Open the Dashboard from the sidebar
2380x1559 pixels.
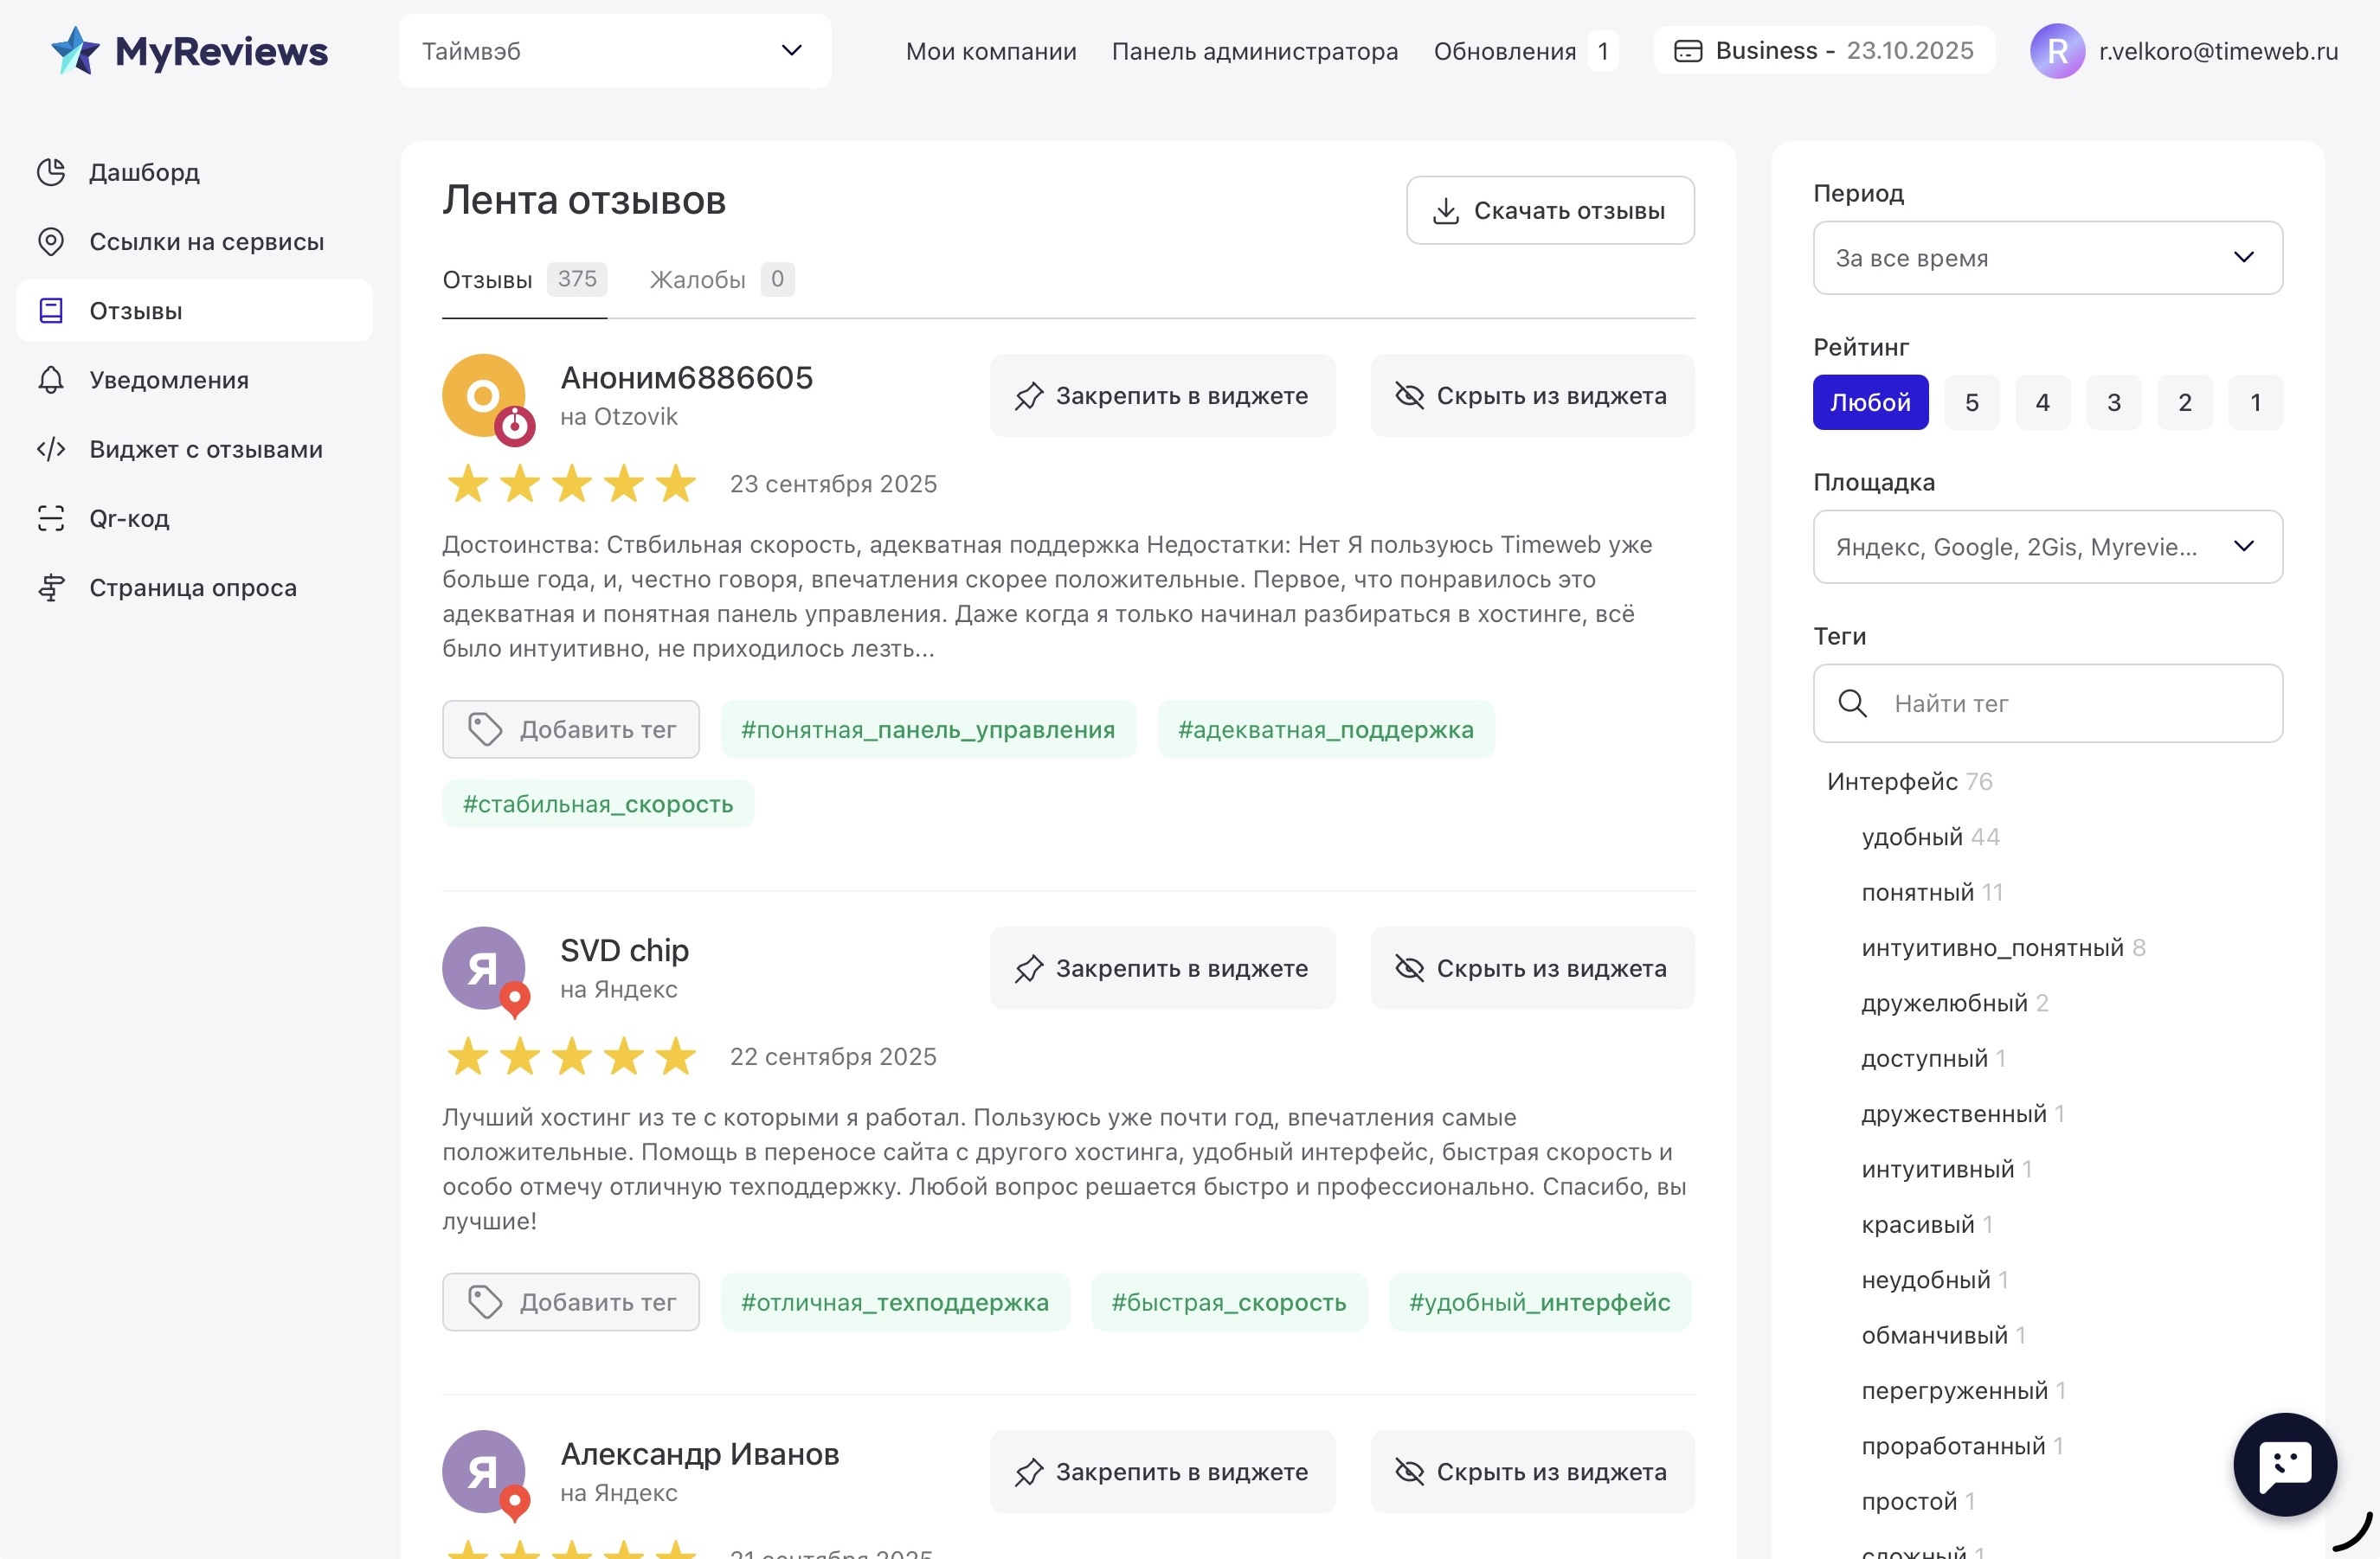(143, 171)
